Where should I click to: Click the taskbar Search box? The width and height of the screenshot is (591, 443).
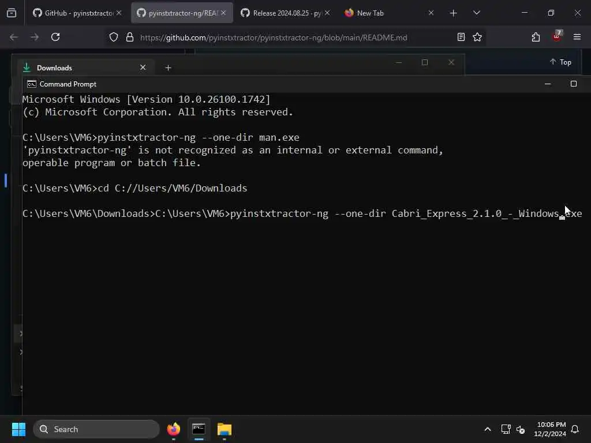(96, 429)
